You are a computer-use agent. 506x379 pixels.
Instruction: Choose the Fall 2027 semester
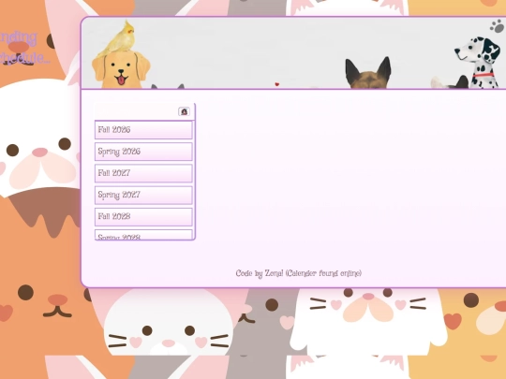tap(143, 173)
